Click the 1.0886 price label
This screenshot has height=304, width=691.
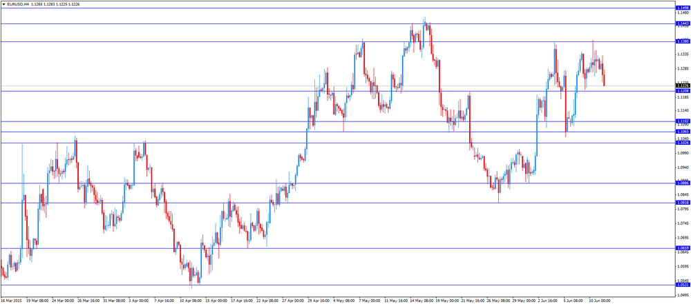[683, 183]
